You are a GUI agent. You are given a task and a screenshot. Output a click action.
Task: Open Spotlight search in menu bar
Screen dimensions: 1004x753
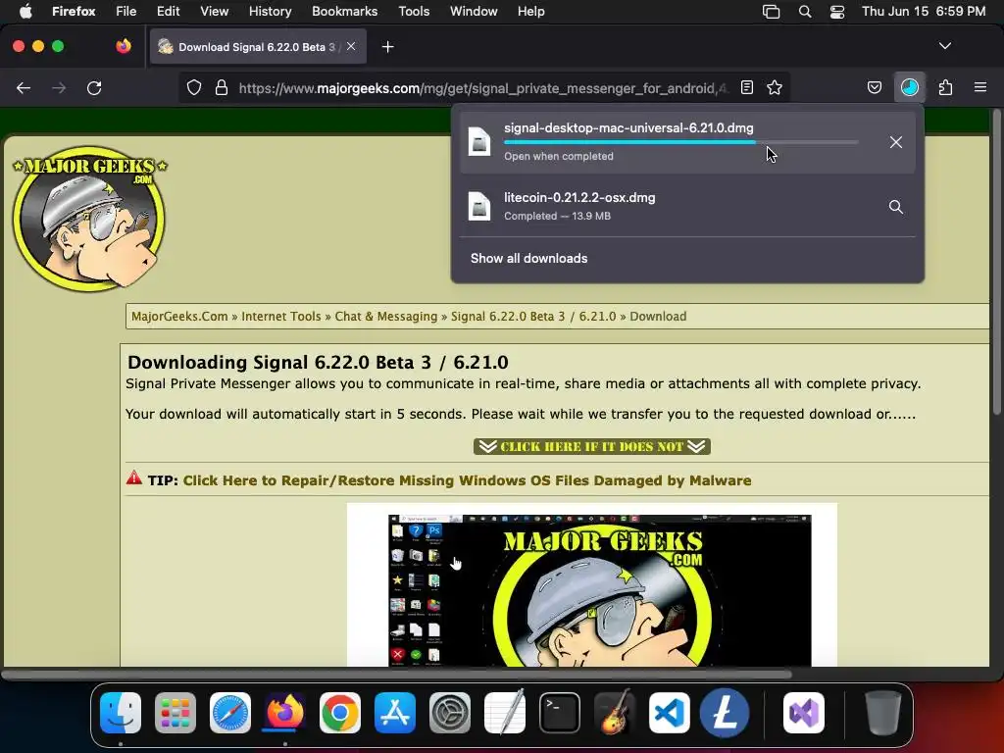[805, 12]
